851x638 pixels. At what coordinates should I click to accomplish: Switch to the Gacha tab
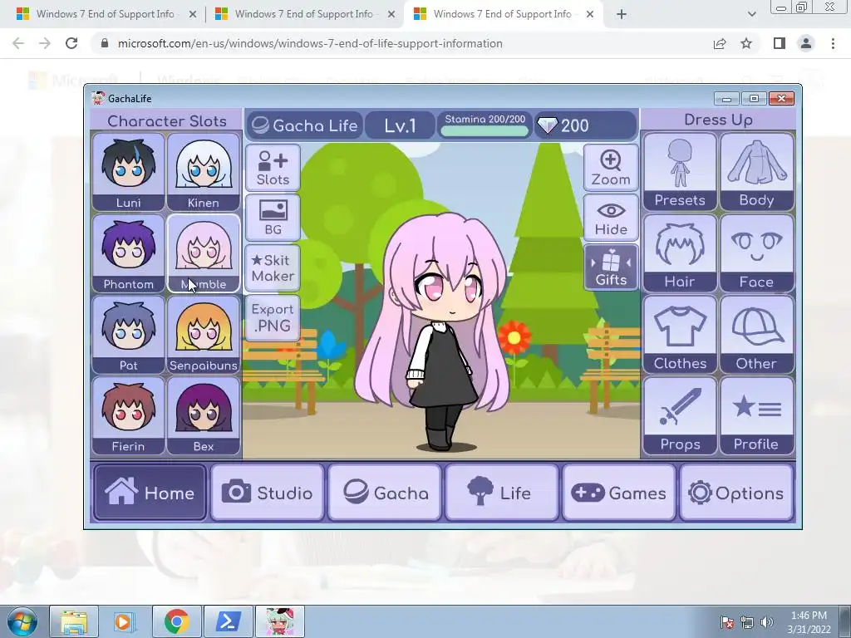(385, 493)
